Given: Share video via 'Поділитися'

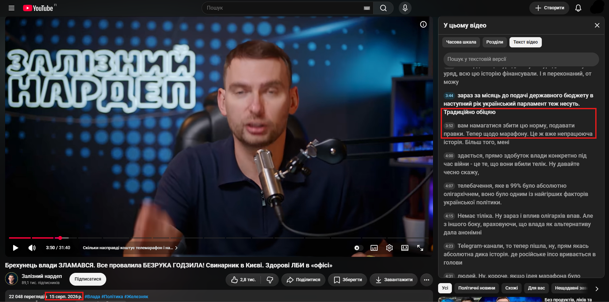Looking at the screenshot, I should (303, 280).
